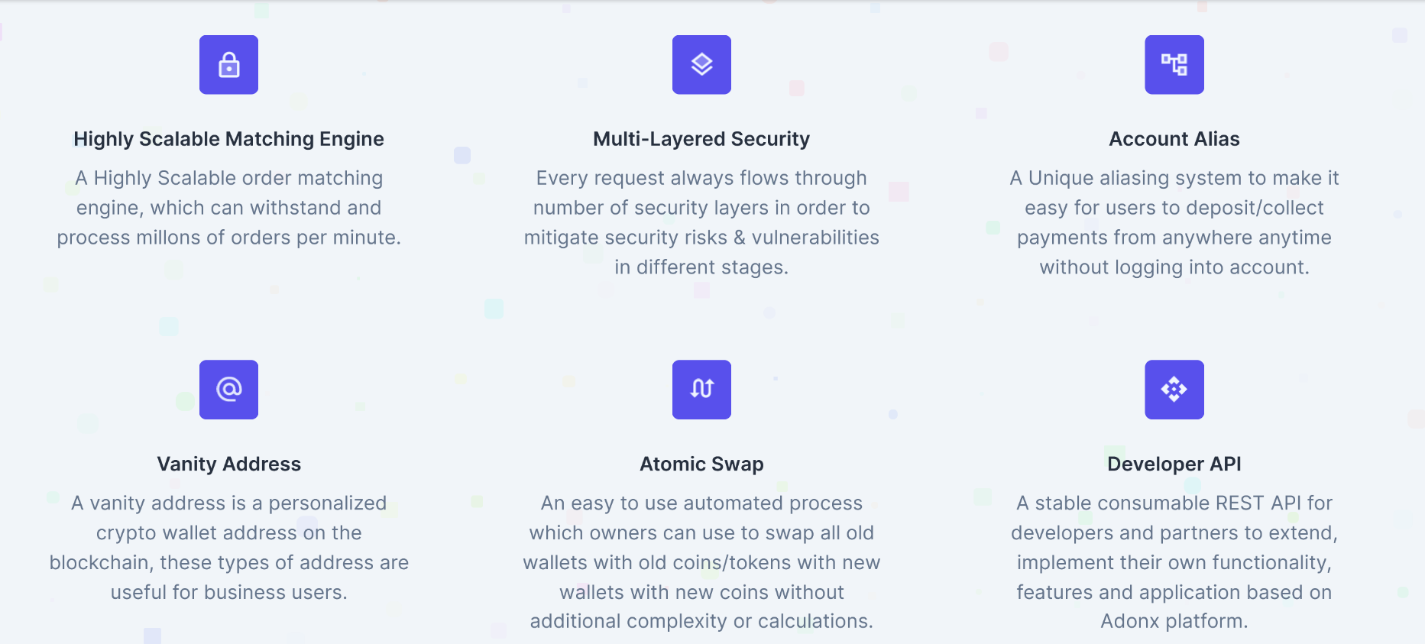The width and height of the screenshot is (1425, 644).
Task: Click the Account Alias hierarchy icon
Action: (x=1174, y=65)
